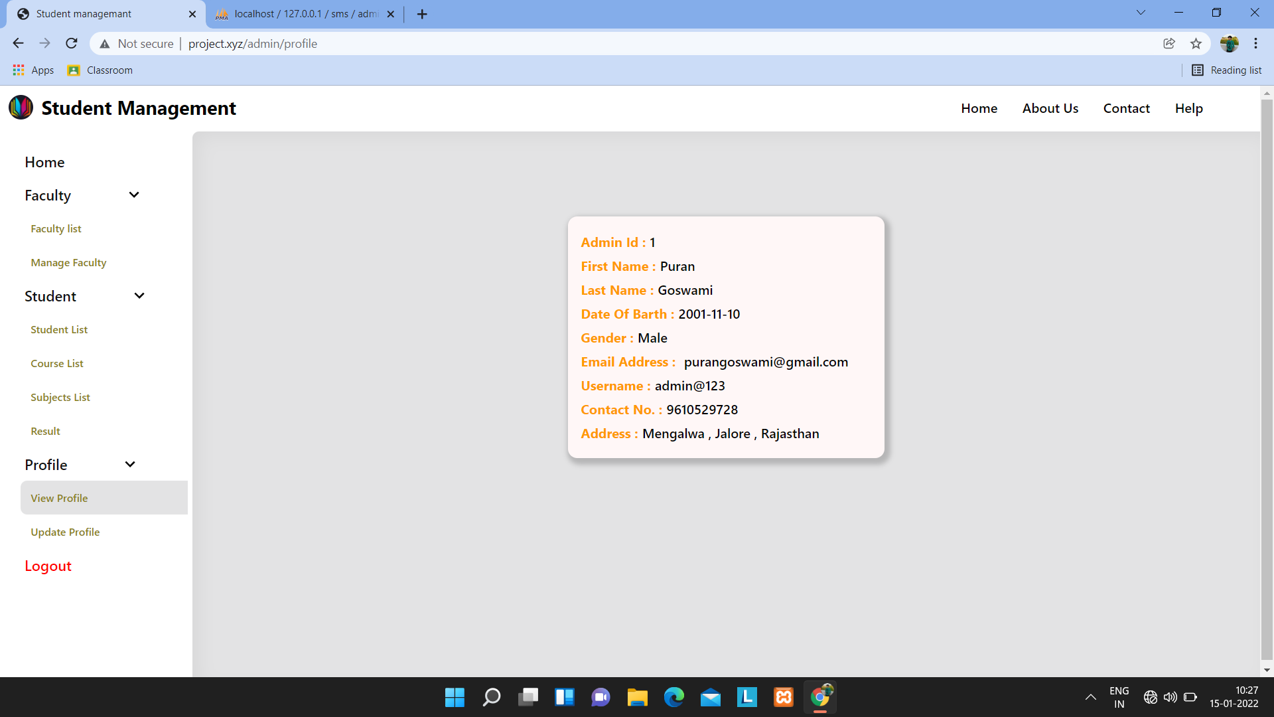
Task: Open the XAMPP control panel from taskbar
Action: coord(783,697)
